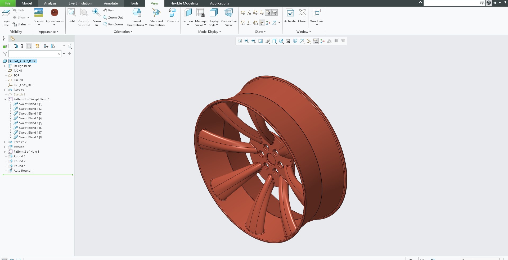Click in-graphics view manager camera icon
The image size is (508, 260).
pos(288,41)
